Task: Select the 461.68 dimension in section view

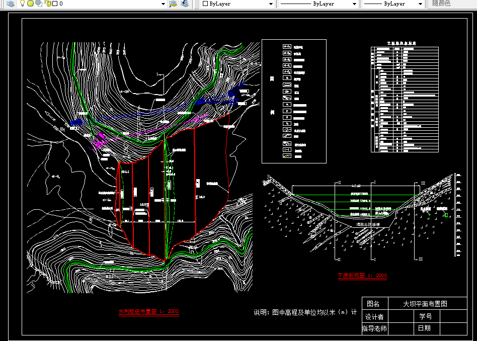Action: click(356, 186)
